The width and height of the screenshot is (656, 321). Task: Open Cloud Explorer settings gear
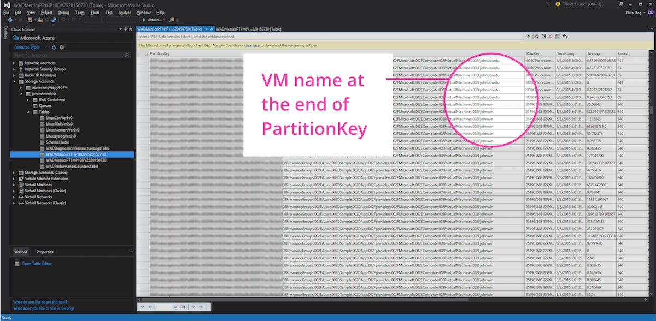pos(62,47)
